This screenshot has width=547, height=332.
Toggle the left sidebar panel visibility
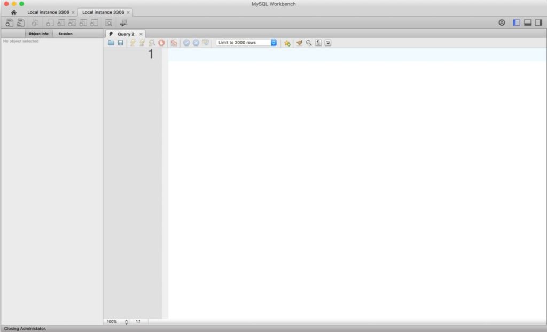(517, 23)
